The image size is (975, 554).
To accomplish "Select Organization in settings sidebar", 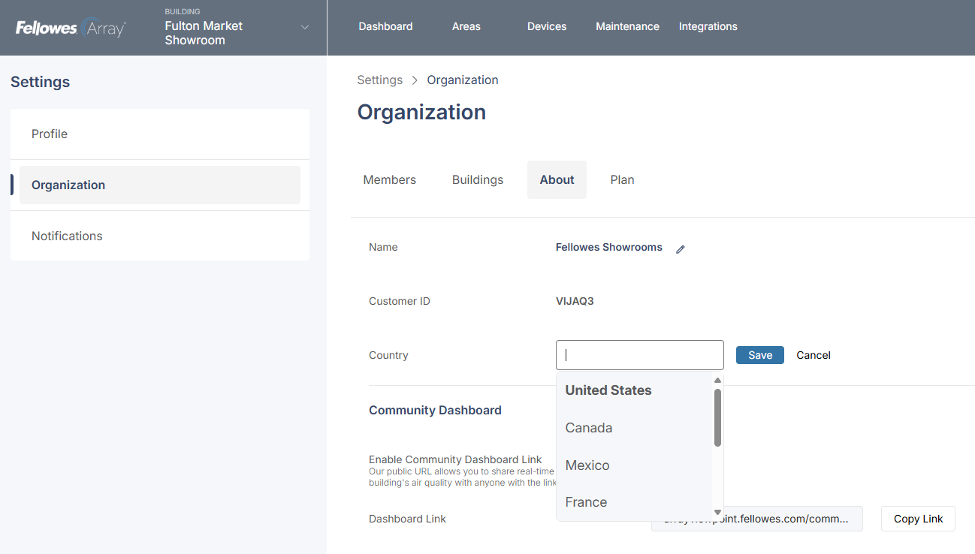I will [160, 185].
